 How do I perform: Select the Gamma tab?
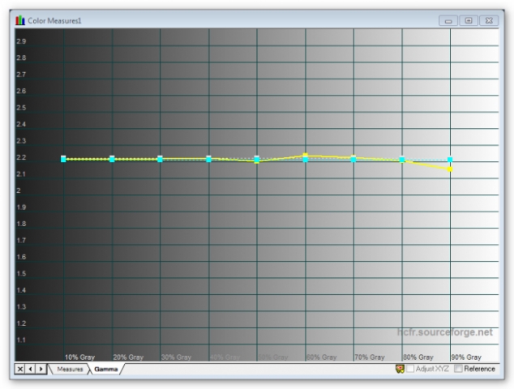(105, 369)
